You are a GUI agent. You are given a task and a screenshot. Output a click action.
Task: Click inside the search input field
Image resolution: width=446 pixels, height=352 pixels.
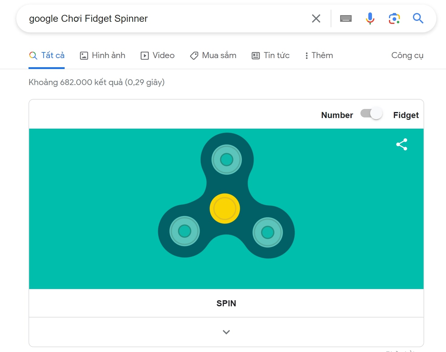pos(152,18)
